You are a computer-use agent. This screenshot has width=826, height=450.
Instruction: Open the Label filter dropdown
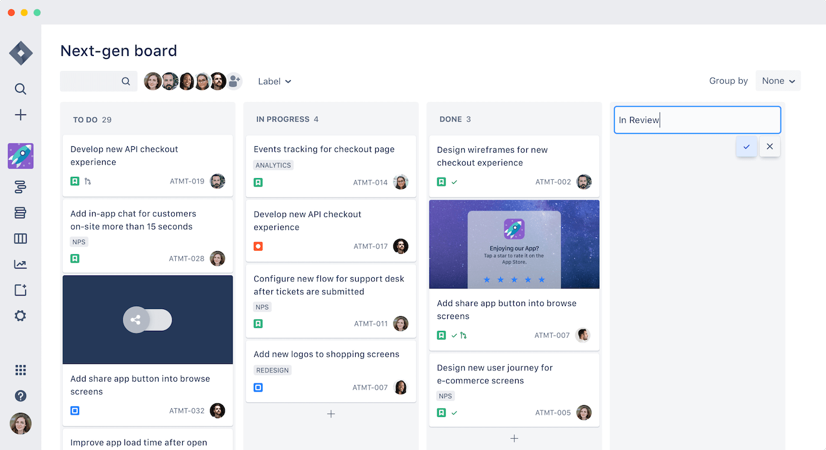pos(274,81)
